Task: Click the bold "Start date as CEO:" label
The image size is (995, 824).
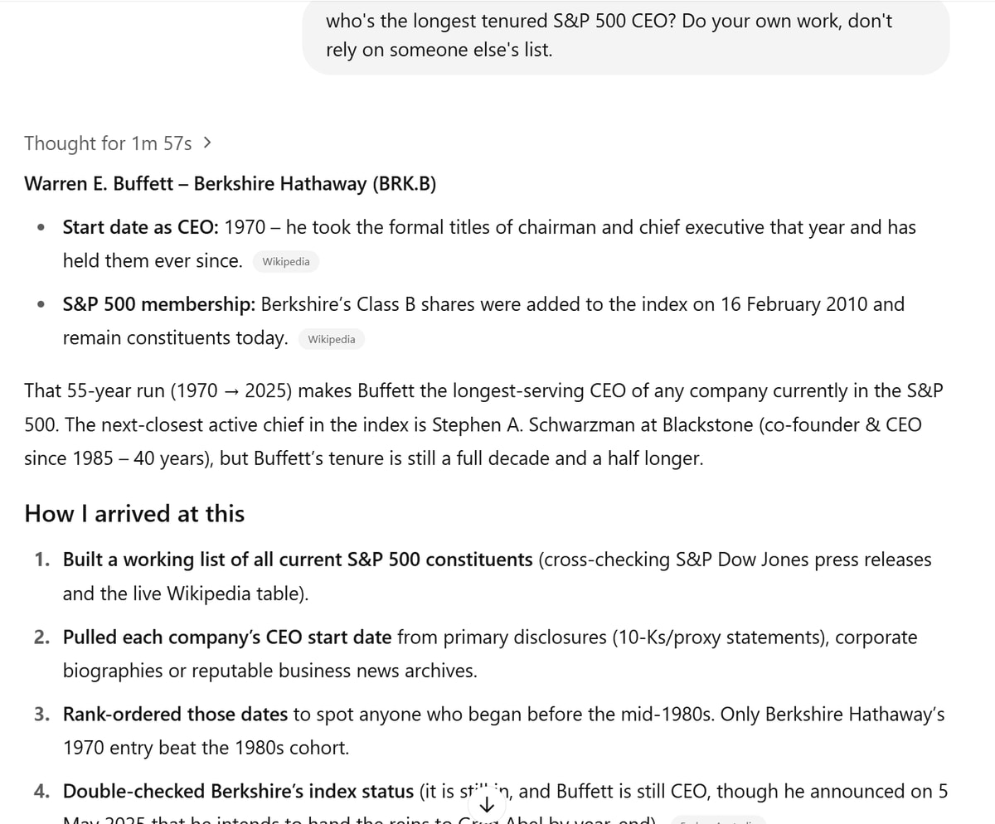Action: (x=141, y=227)
